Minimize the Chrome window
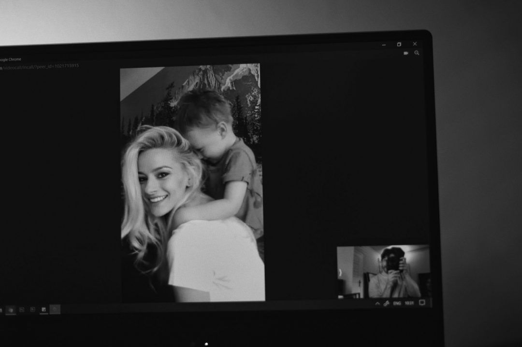The image size is (522, 347). pyautogui.click(x=384, y=45)
